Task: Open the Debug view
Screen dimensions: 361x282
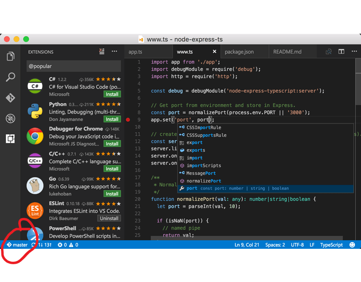Action: (x=11, y=118)
